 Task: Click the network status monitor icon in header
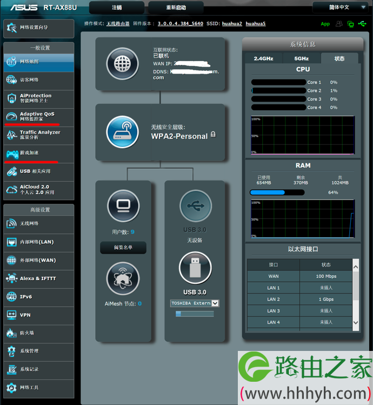point(351,24)
